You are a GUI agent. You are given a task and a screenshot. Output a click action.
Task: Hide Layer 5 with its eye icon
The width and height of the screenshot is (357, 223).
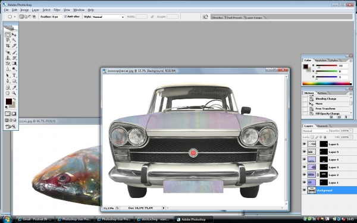(304, 152)
